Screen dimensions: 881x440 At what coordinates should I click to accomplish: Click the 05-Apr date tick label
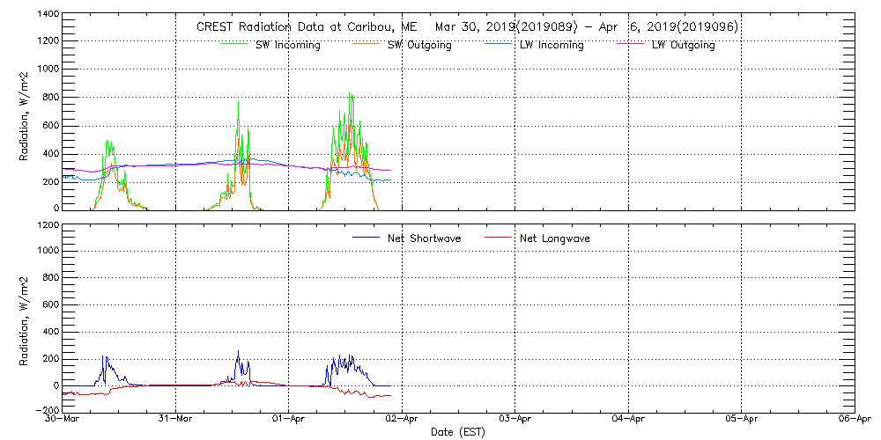[x=741, y=419]
